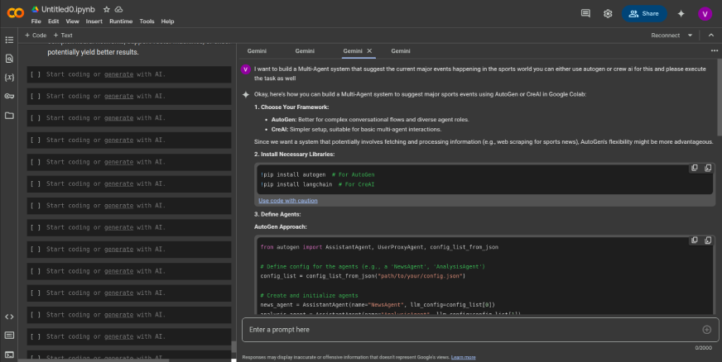Image resolution: width=722 pixels, height=362 pixels.
Task: Click the cloud saved status icon
Action: pyautogui.click(x=118, y=9)
